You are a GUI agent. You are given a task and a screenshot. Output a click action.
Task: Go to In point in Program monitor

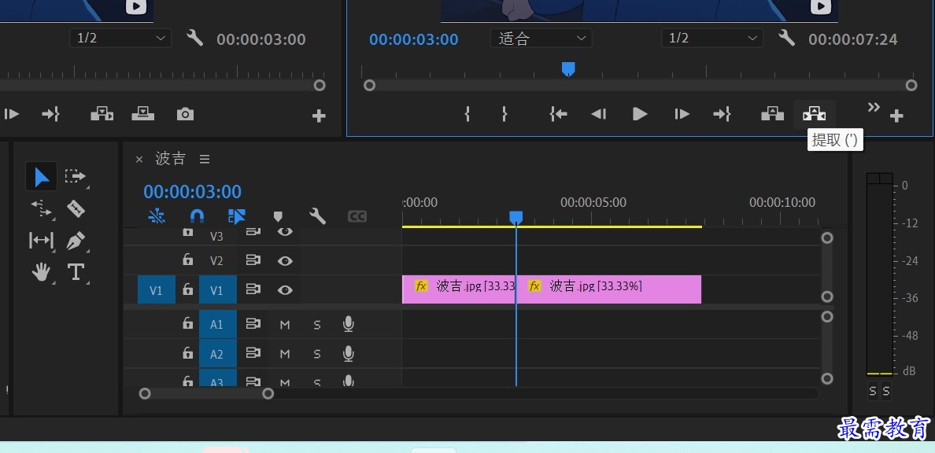558,114
